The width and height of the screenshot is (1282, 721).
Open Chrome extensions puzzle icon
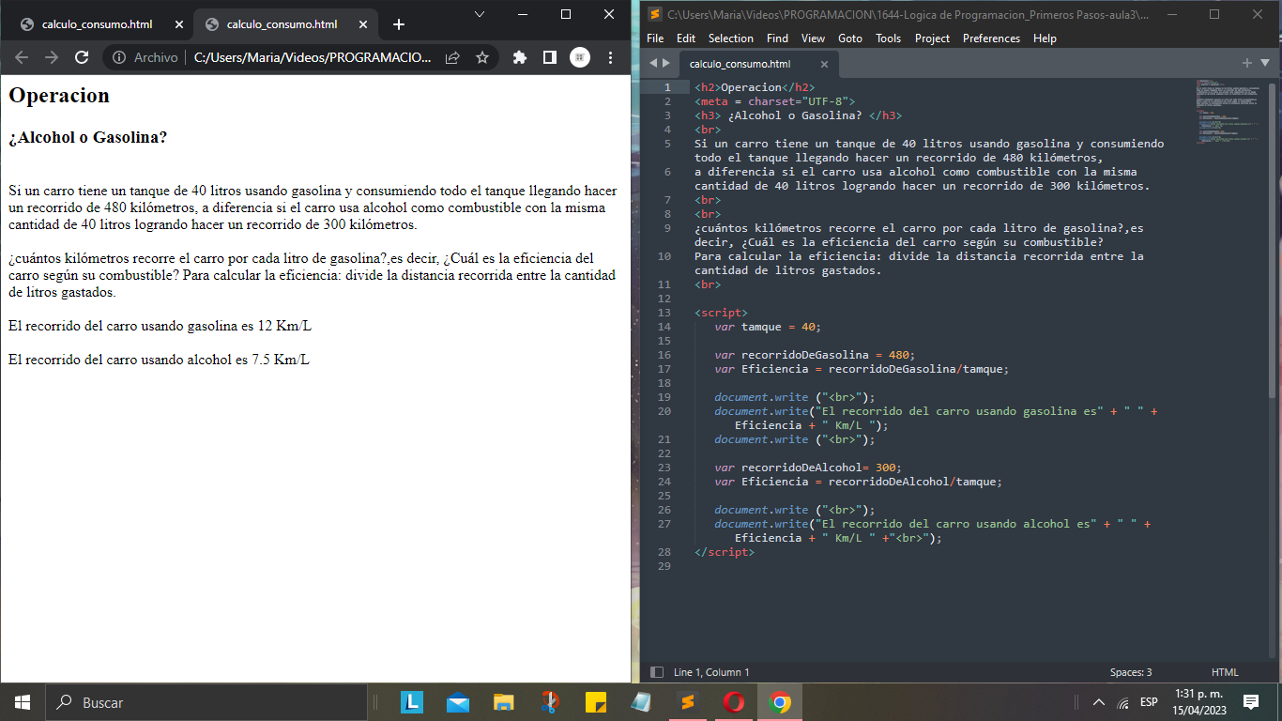(x=520, y=57)
